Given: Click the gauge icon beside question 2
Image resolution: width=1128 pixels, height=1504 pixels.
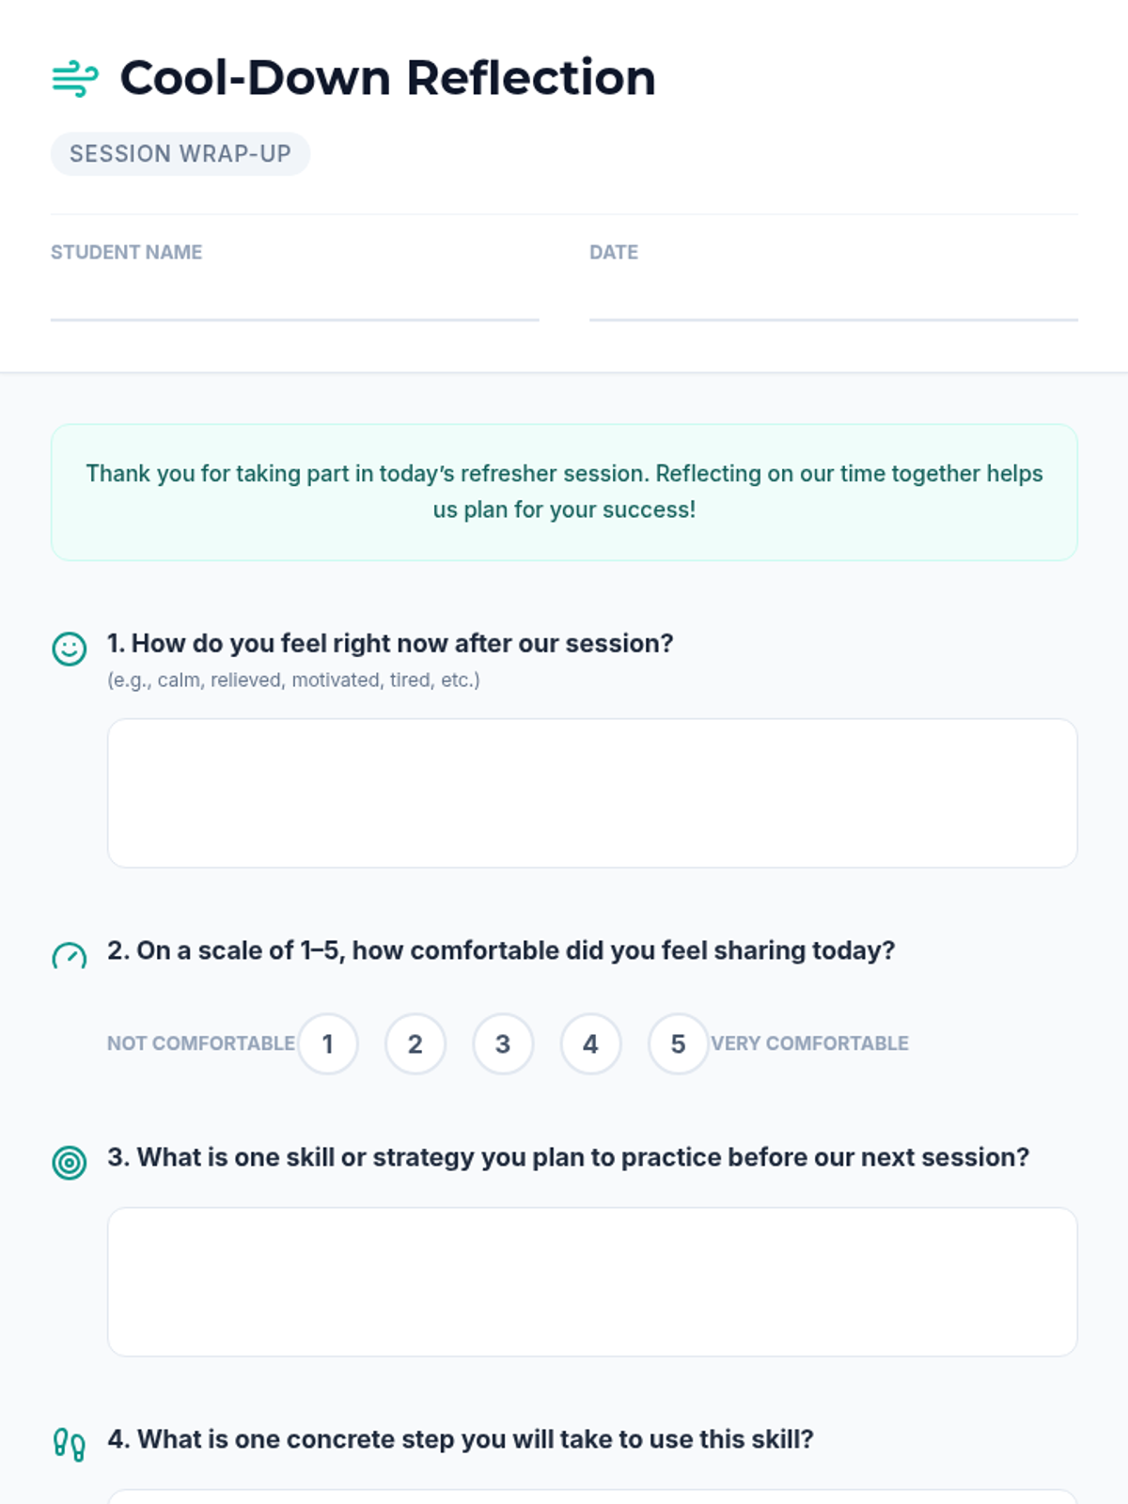Looking at the screenshot, I should click(x=69, y=955).
